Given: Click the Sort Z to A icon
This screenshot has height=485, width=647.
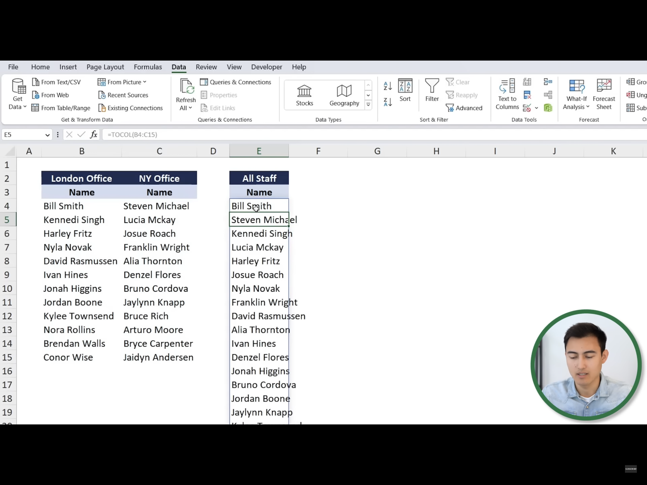Looking at the screenshot, I should [x=388, y=102].
